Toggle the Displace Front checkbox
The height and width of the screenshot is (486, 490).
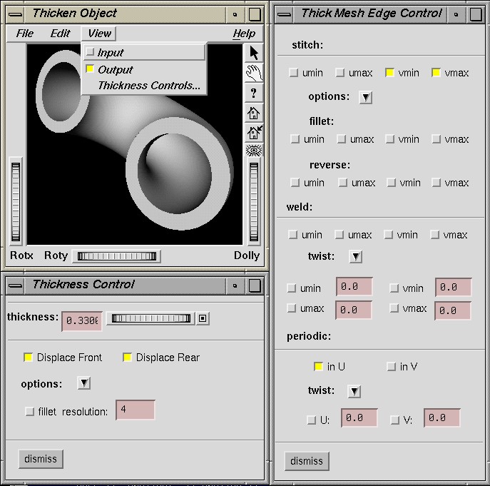tap(29, 358)
